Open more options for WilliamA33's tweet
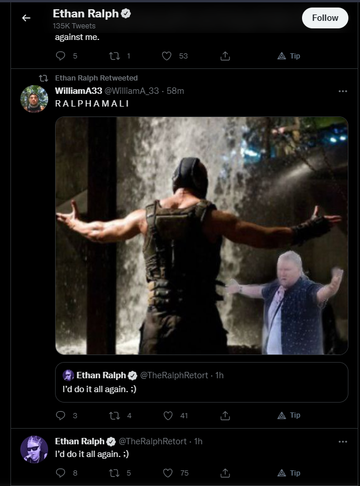The width and height of the screenshot is (360, 486). point(343,91)
